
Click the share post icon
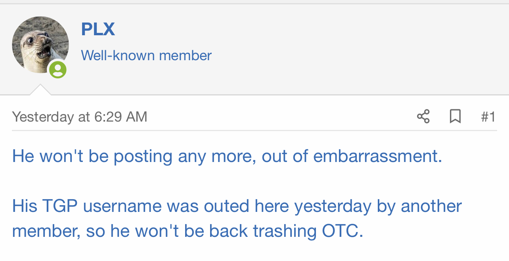coord(423,116)
